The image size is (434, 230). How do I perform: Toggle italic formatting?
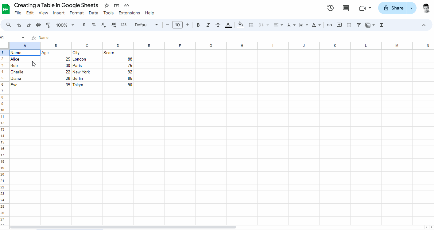pos(208,25)
